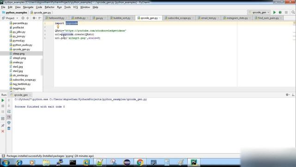296x167 pixels.
Task: Select snake.py in Project tree
Action: [18, 62]
